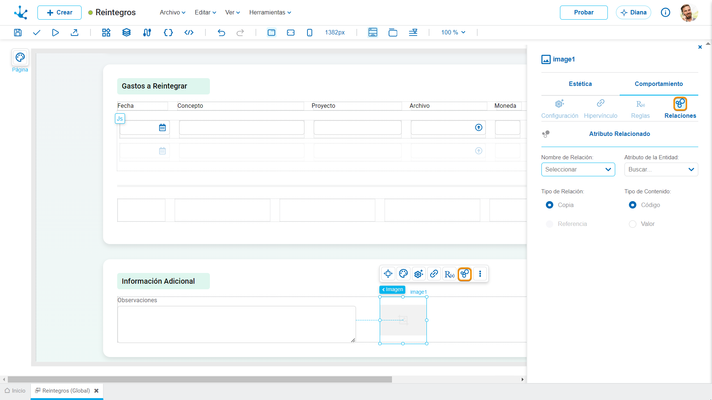
Task: Open more options on image toolbar
Action: (x=480, y=274)
